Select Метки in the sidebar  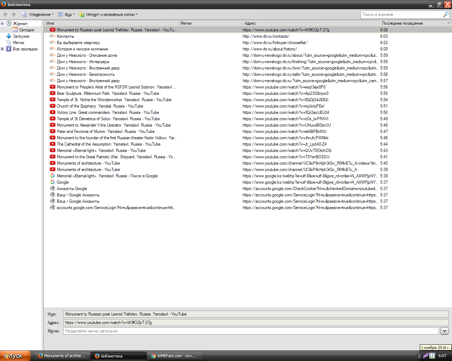(18, 43)
